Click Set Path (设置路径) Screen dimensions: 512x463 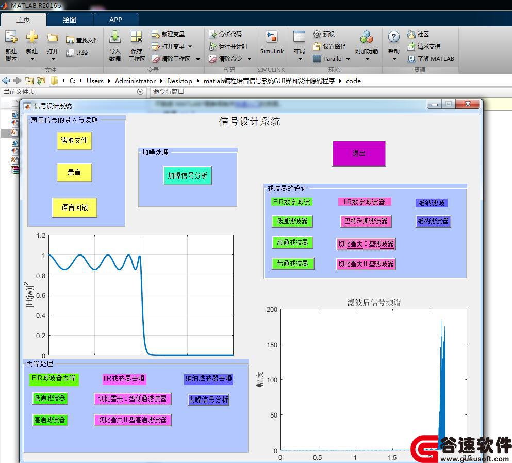[x=329, y=46]
